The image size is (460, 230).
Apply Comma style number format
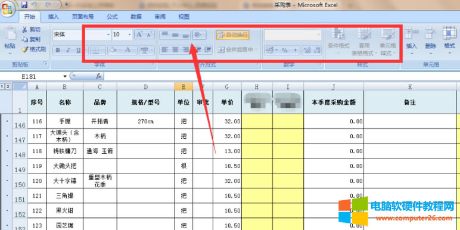click(x=295, y=50)
